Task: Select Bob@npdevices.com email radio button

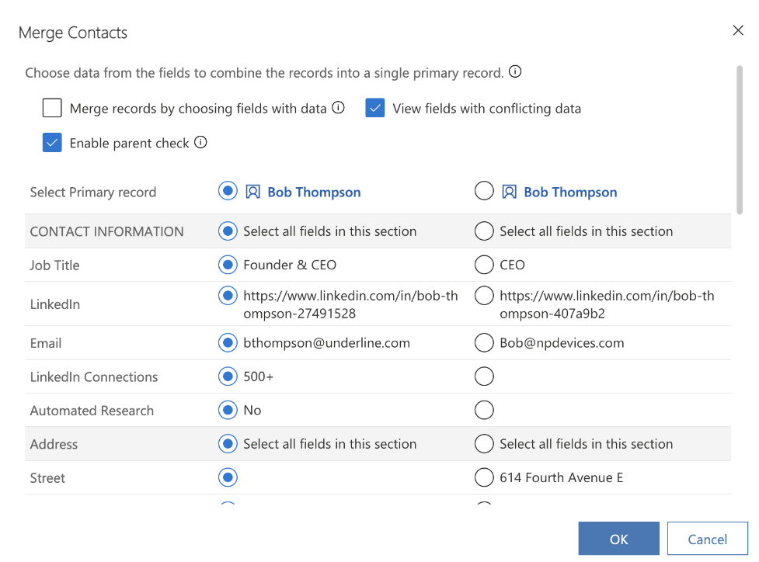Action: pyautogui.click(x=484, y=342)
